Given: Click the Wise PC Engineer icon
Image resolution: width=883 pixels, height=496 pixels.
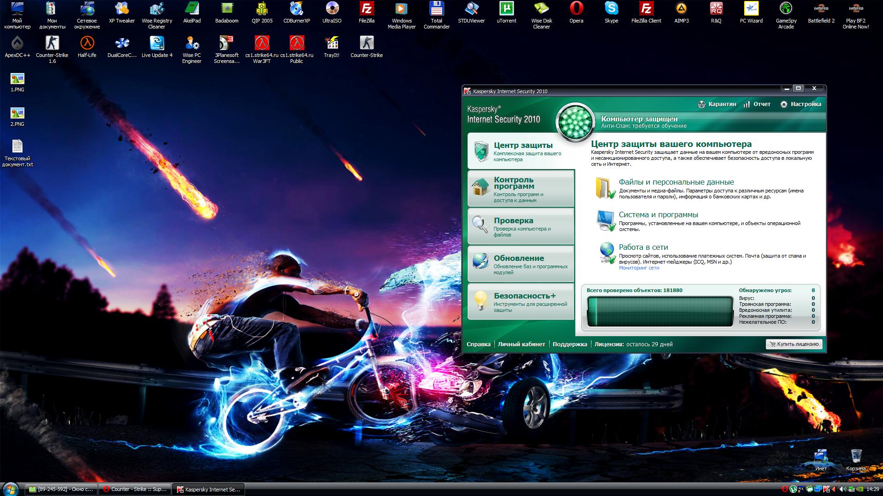Looking at the screenshot, I should click(x=192, y=50).
